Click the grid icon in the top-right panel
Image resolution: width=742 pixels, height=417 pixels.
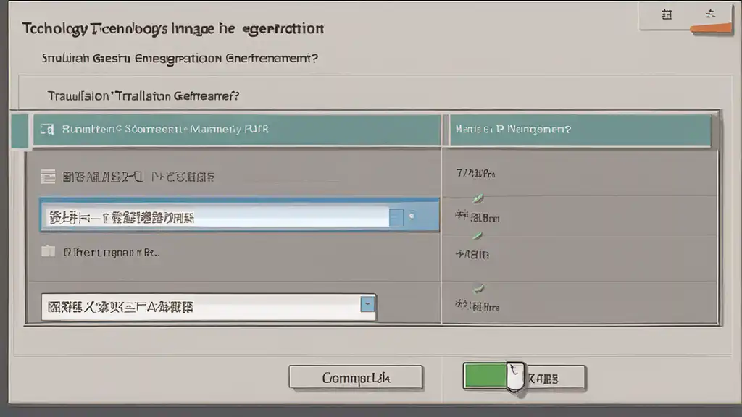[667, 13]
